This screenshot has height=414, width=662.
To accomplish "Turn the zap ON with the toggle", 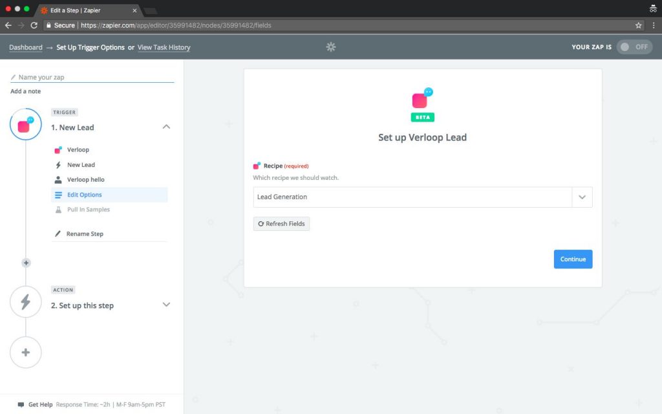I will (634, 47).
